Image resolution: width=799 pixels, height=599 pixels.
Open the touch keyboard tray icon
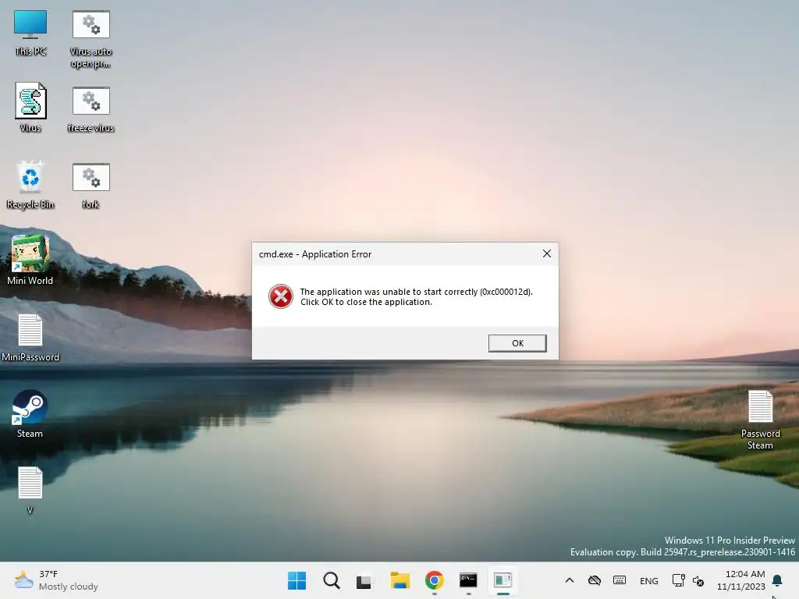point(620,580)
